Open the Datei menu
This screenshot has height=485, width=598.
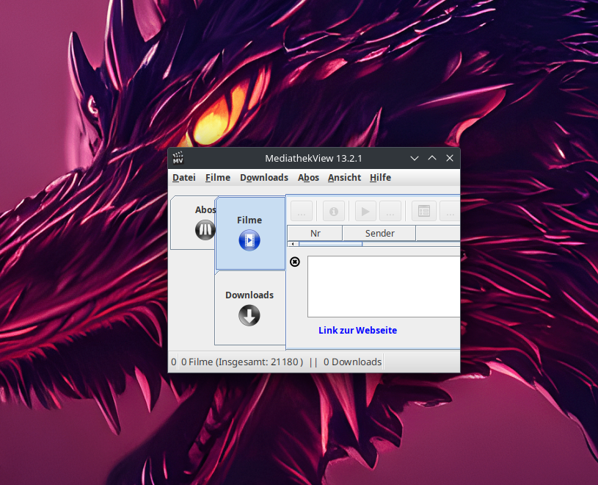184,178
